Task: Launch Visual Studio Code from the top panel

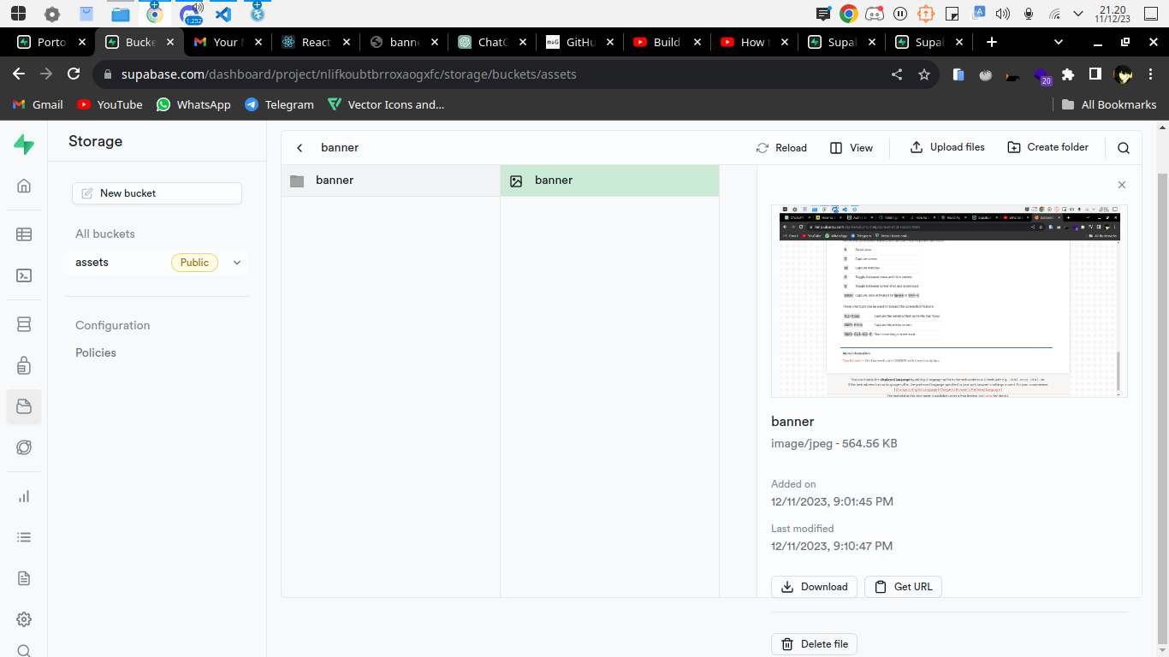Action: pyautogui.click(x=223, y=14)
